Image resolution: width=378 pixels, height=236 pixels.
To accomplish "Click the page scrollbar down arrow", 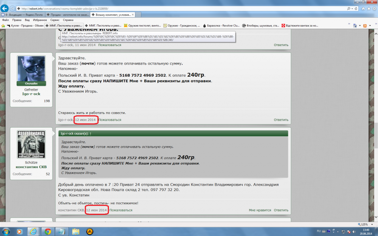I will pos(376,217).
